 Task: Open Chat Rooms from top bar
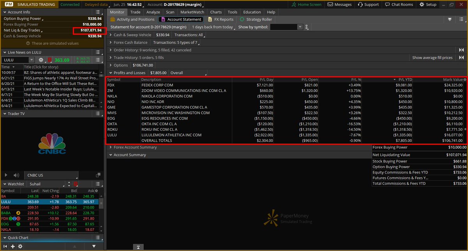pos(399,4)
